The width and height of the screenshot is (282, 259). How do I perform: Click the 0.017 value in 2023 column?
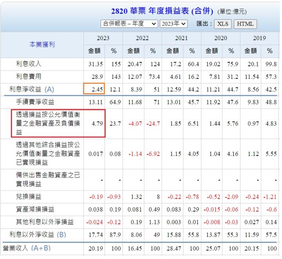click(96, 154)
